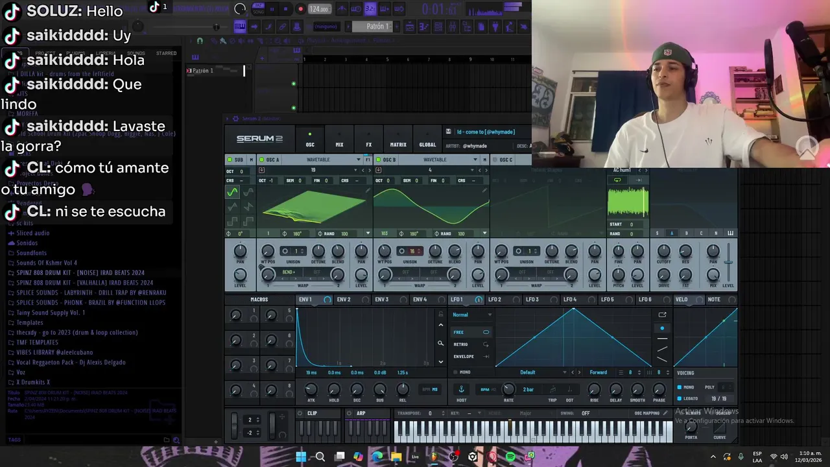Open OSC A RAND options dropdown arrow
This screenshot has width=830, height=467.
(x=368, y=233)
